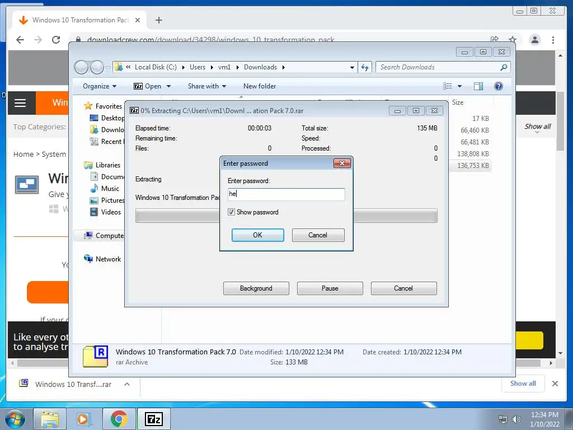
Task: Toggle the Show password checkbox
Action: coord(231,212)
